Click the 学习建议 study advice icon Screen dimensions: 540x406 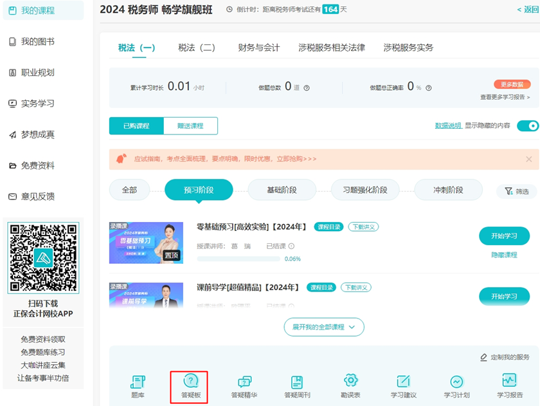[x=403, y=386]
